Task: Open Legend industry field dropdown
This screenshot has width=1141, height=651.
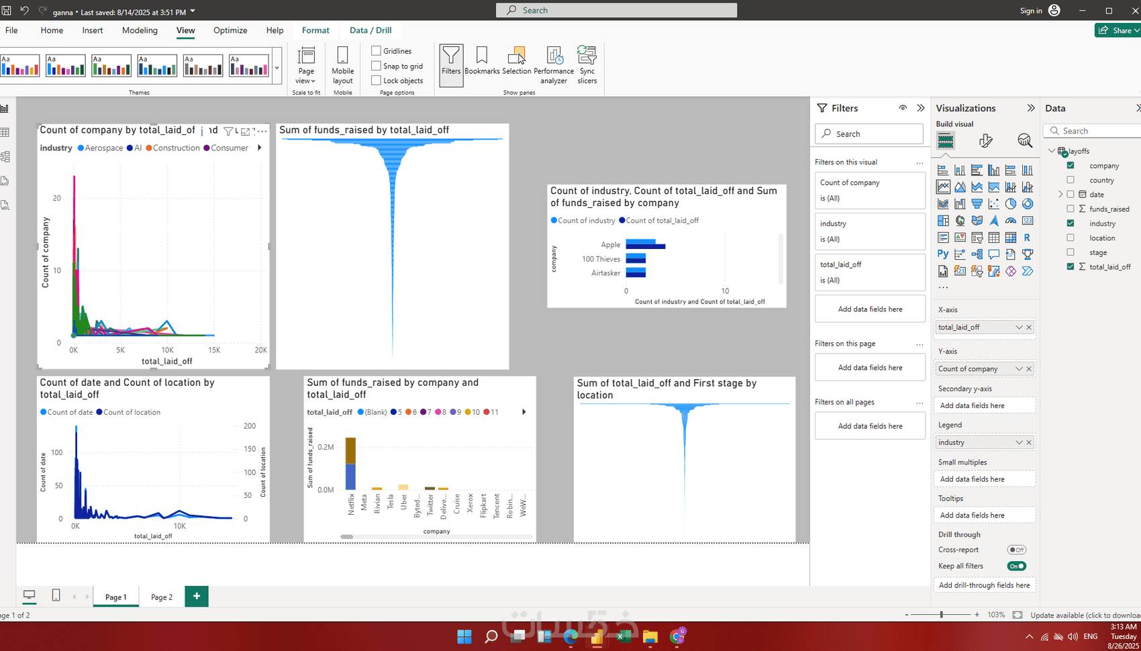Action: (1019, 442)
